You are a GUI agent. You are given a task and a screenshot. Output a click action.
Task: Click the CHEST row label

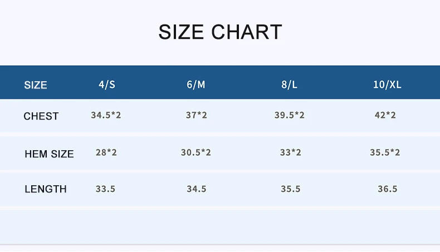(41, 116)
